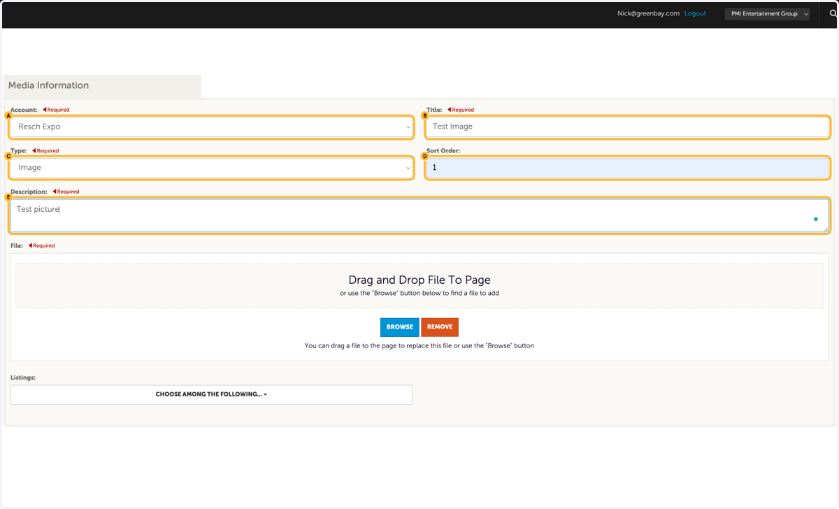The width and height of the screenshot is (839, 509).
Task: Open the Account dropdown showing Resch Expo
Action: tap(211, 127)
